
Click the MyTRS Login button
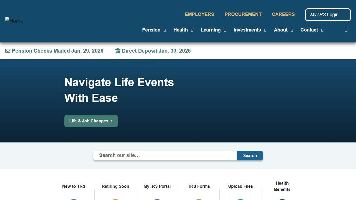(328, 15)
